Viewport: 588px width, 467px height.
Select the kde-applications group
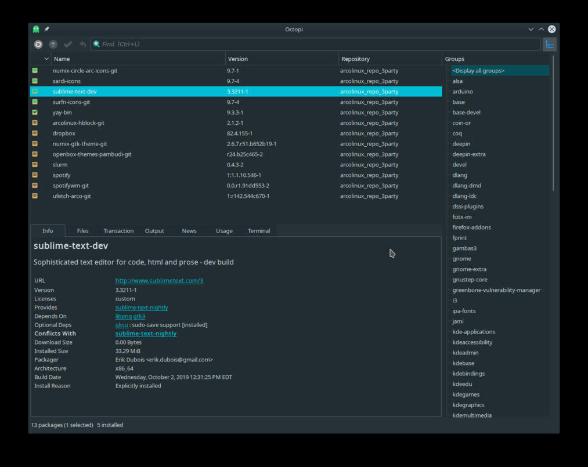point(474,332)
